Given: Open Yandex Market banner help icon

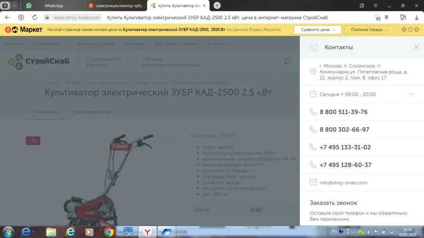Looking at the screenshot, I should [x=404, y=30].
